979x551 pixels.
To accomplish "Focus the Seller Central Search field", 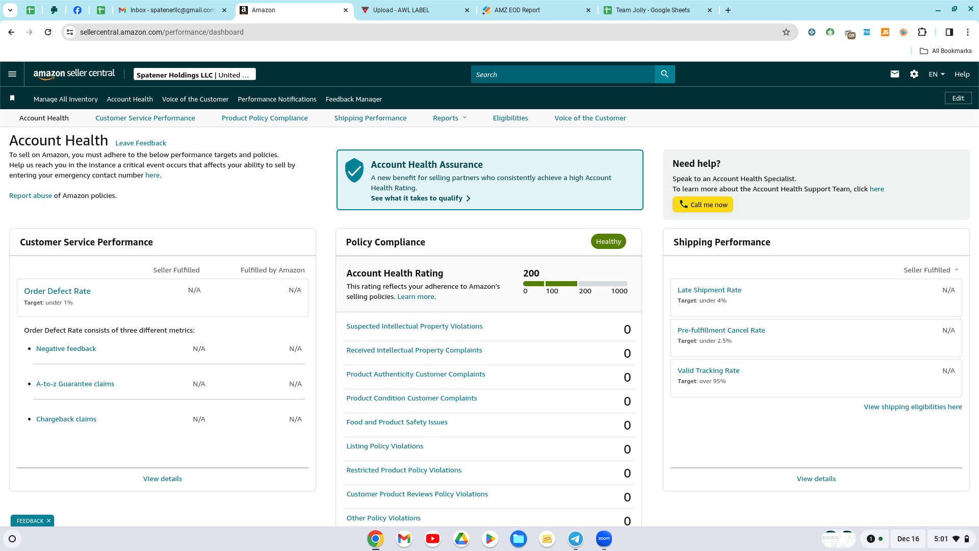I will 562,74.
